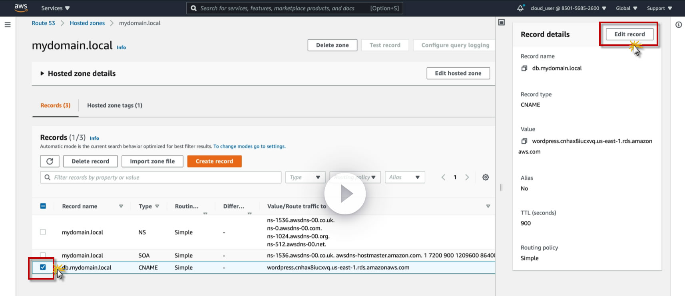
Task: Switch to the Records (3) tab
Action: pos(56,106)
